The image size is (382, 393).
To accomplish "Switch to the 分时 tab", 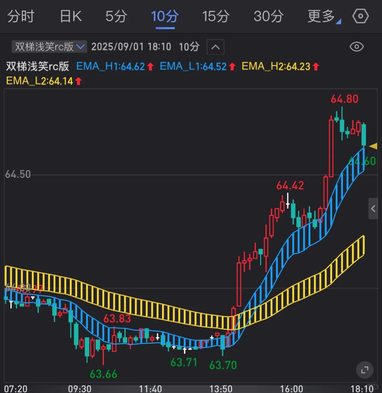I will pos(20,16).
